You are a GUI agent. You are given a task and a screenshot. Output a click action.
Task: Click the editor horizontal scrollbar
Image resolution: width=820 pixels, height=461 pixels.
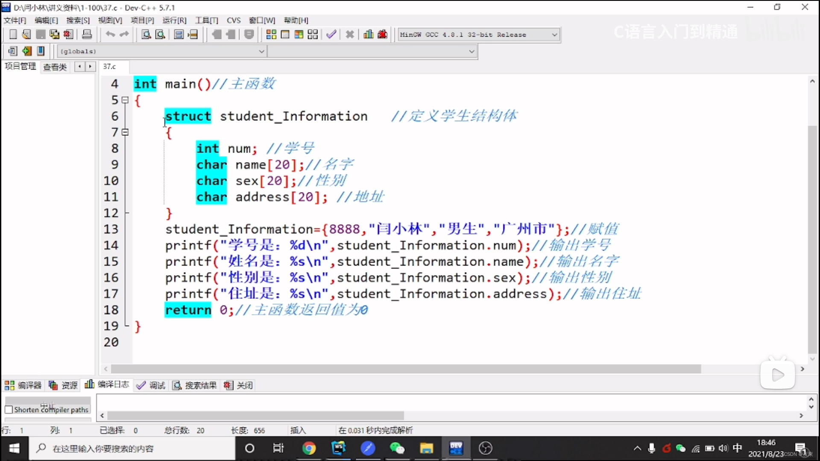pos(406,369)
